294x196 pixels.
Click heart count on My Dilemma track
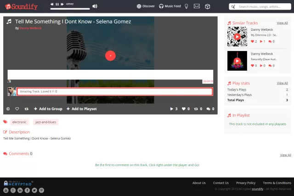[x=254, y=41]
